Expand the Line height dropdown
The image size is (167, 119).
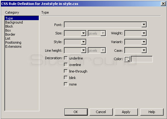84,51
